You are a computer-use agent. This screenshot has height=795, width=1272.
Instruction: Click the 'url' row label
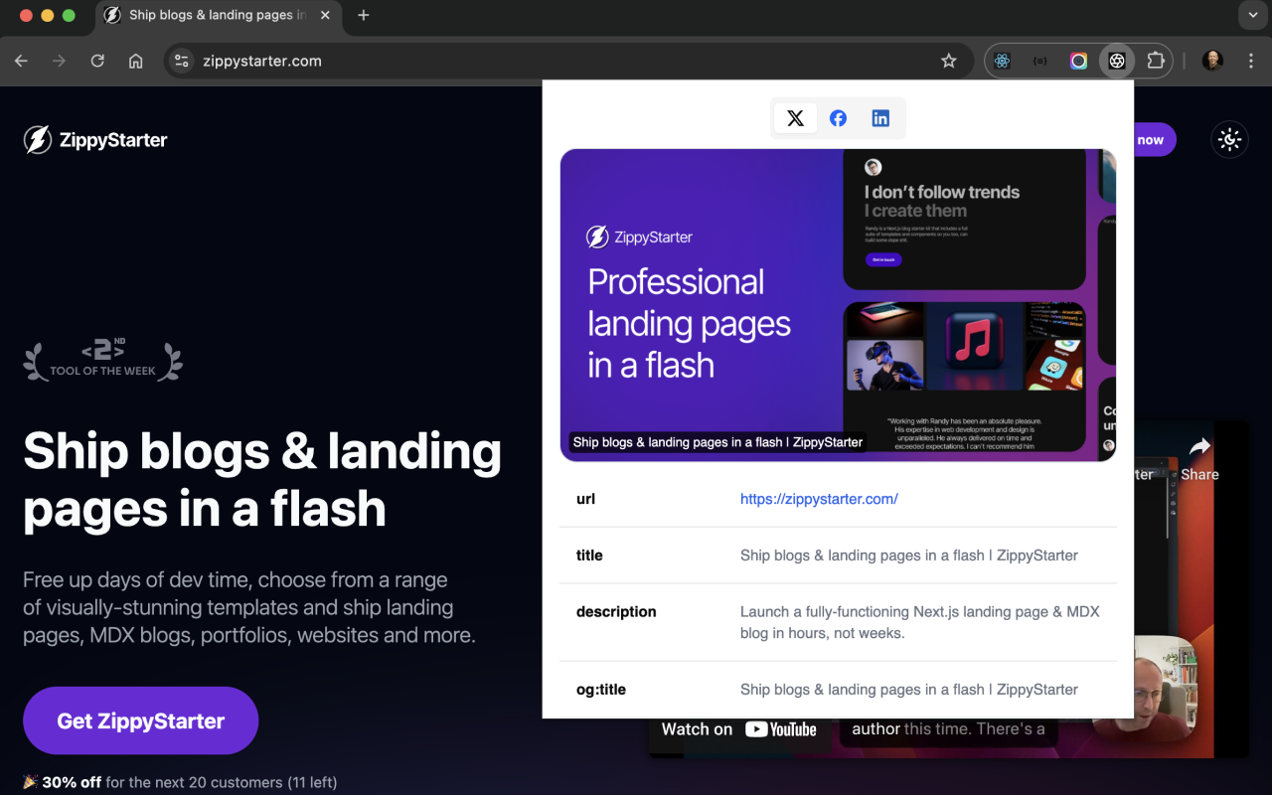(585, 499)
